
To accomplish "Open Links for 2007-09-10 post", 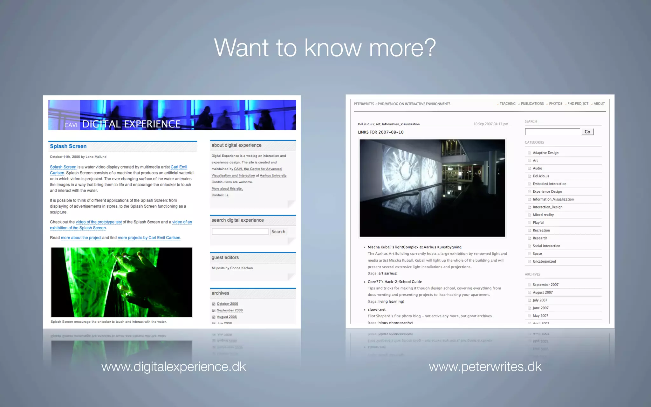I will [x=380, y=132].
